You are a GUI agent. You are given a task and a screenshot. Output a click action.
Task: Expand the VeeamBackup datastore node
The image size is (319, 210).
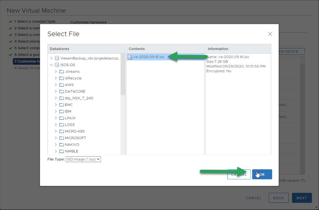pyautogui.click(x=51, y=58)
